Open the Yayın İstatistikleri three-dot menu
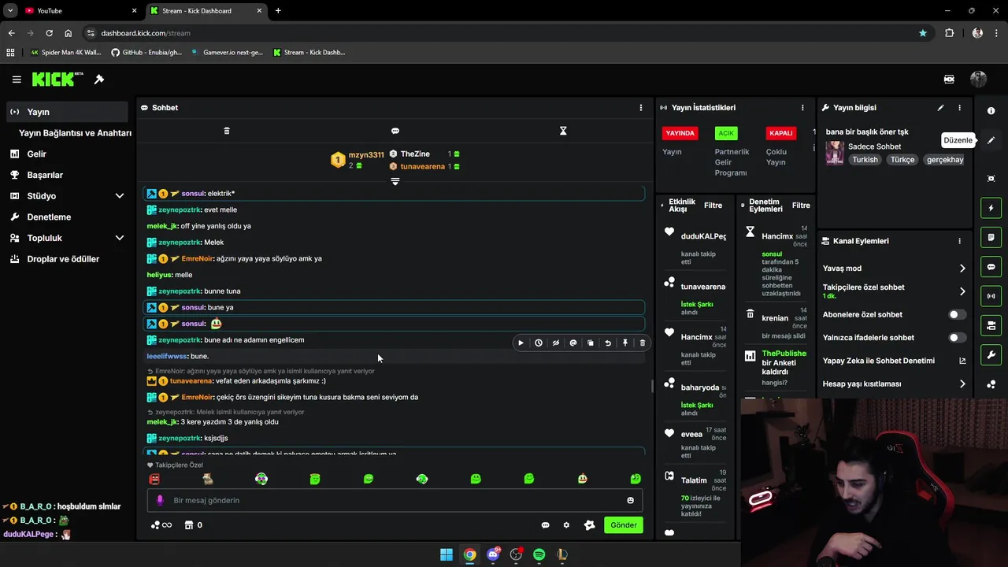This screenshot has height=567, width=1008. click(x=802, y=108)
